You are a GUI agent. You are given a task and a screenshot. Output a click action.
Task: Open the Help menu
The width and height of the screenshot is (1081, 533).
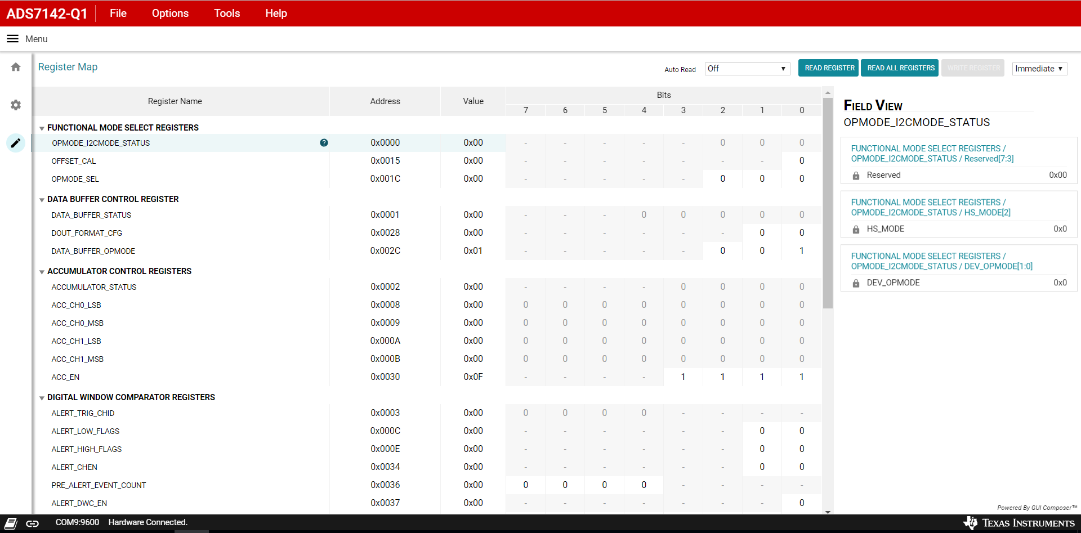[x=276, y=13]
